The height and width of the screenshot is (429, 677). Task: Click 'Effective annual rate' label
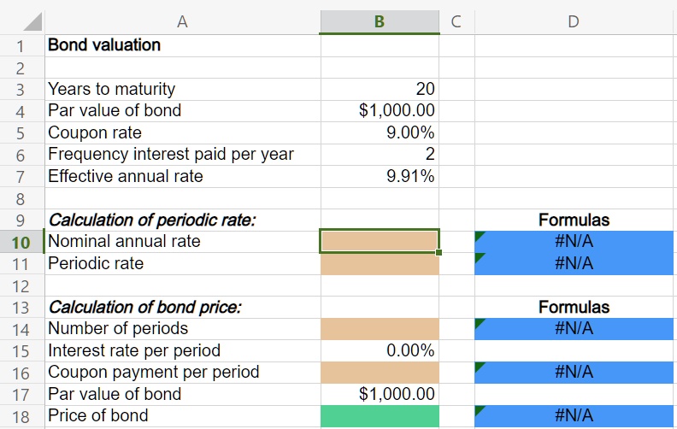tap(125, 177)
